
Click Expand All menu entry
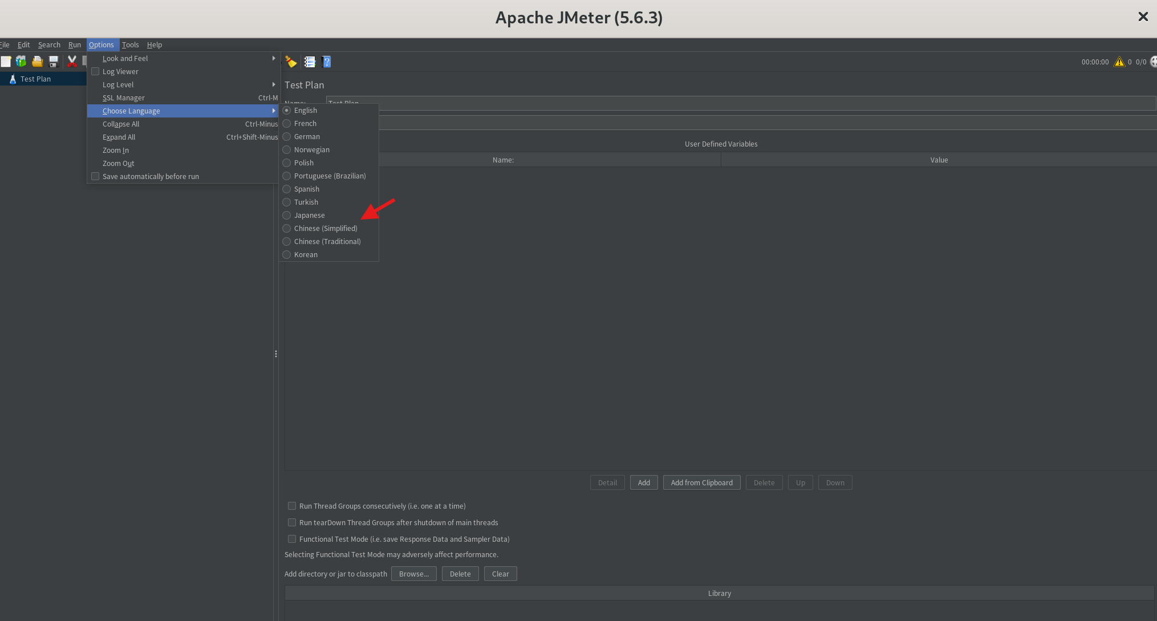click(x=182, y=137)
